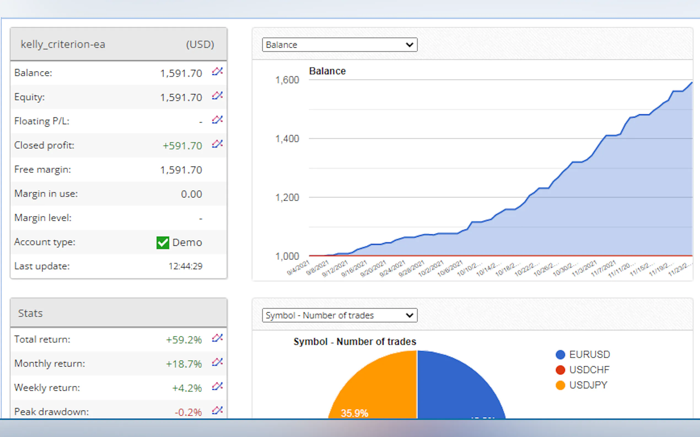
Task: Toggle USDCHF legend entry
Action: pyautogui.click(x=589, y=370)
